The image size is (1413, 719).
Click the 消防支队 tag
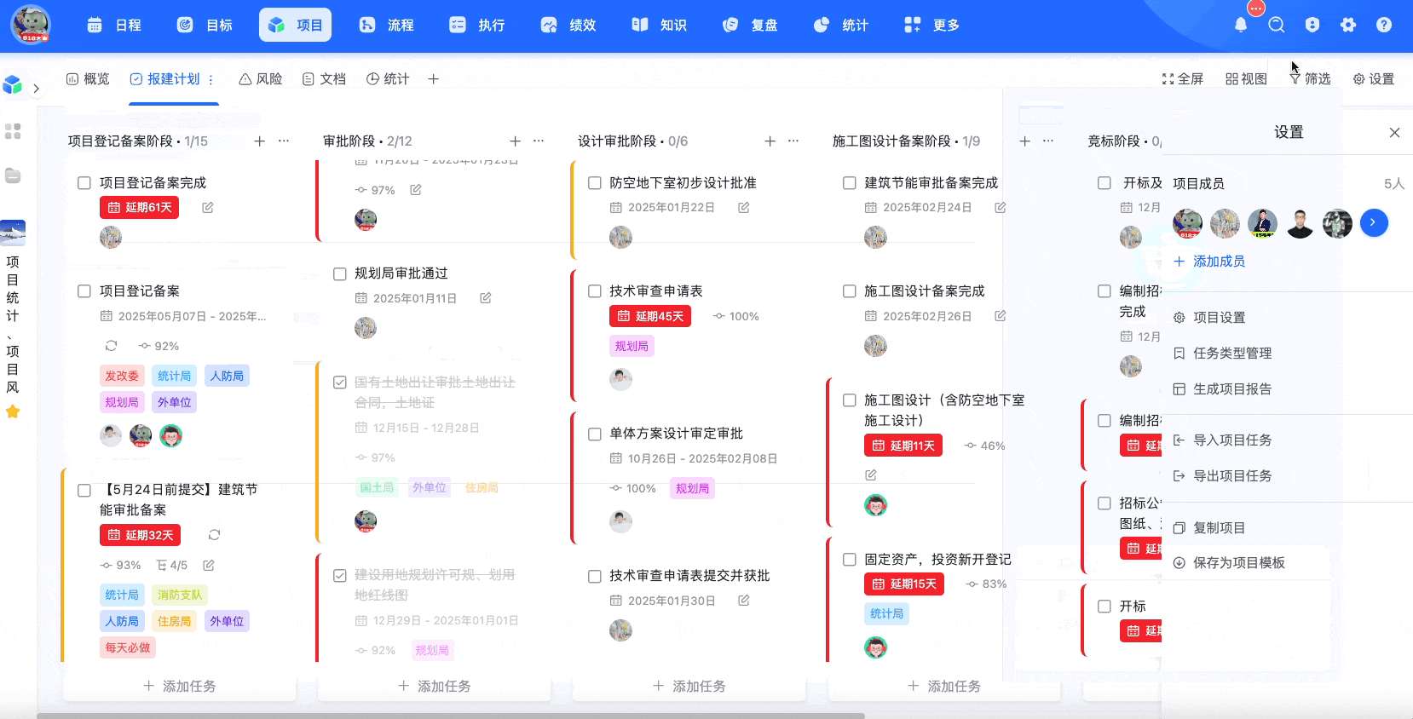coord(180,595)
